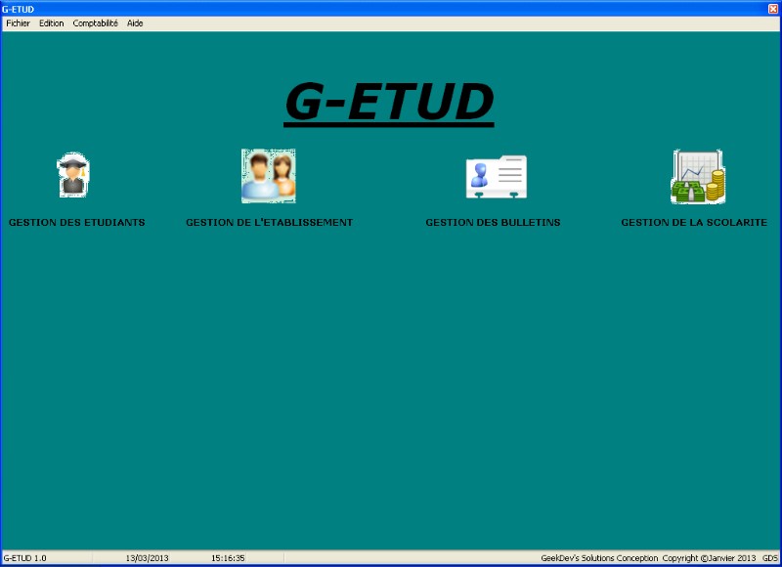Open the money and chart tuition icon

[697, 177]
